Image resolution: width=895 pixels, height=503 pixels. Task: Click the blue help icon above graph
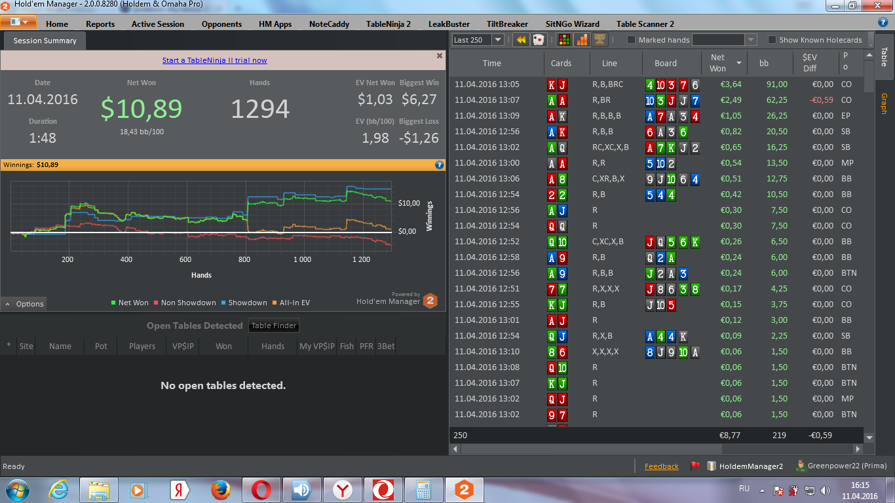click(440, 165)
